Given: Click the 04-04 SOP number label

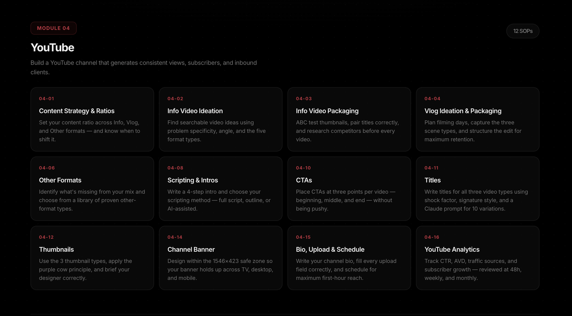Looking at the screenshot, I should pyautogui.click(x=433, y=99).
